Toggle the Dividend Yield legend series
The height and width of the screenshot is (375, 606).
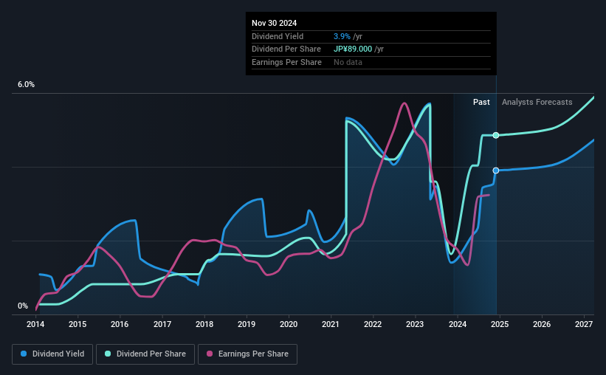pos(52,354)
